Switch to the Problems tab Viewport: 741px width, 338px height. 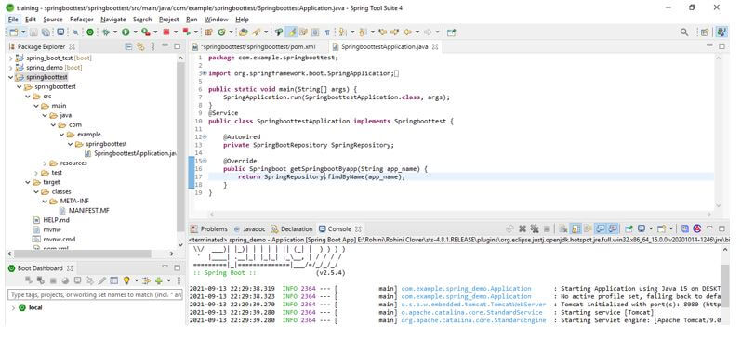tap(209, 229)
